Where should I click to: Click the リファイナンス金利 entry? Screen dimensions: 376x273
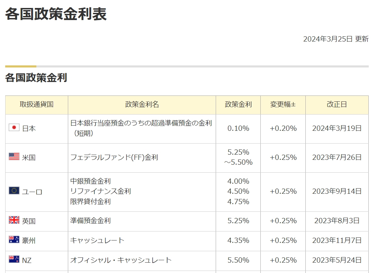click(100, 191)
